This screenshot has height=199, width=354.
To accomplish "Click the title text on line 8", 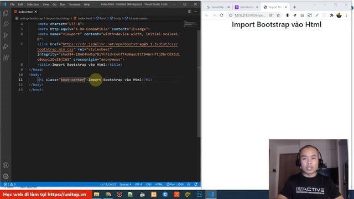I will (x=79, y=65).
